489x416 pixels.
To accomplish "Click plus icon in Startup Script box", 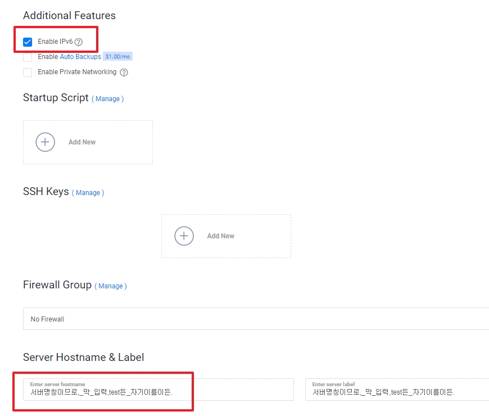I will (x=45, y=142).
